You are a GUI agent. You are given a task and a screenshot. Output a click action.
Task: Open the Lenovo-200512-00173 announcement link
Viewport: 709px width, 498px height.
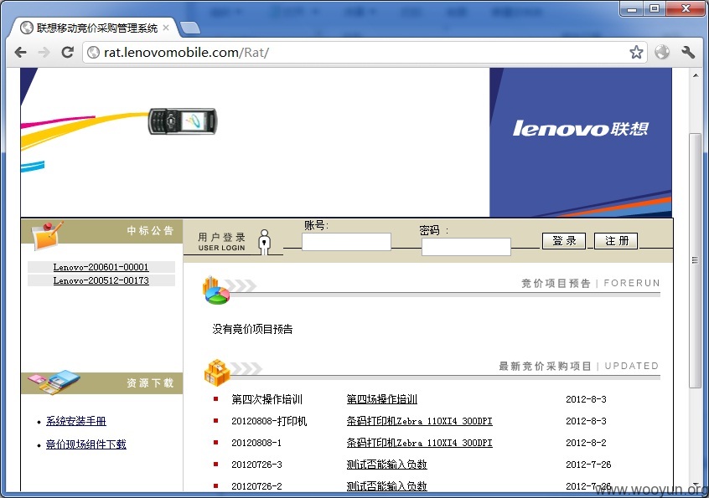pyautogui.click(x=101, y=280)
